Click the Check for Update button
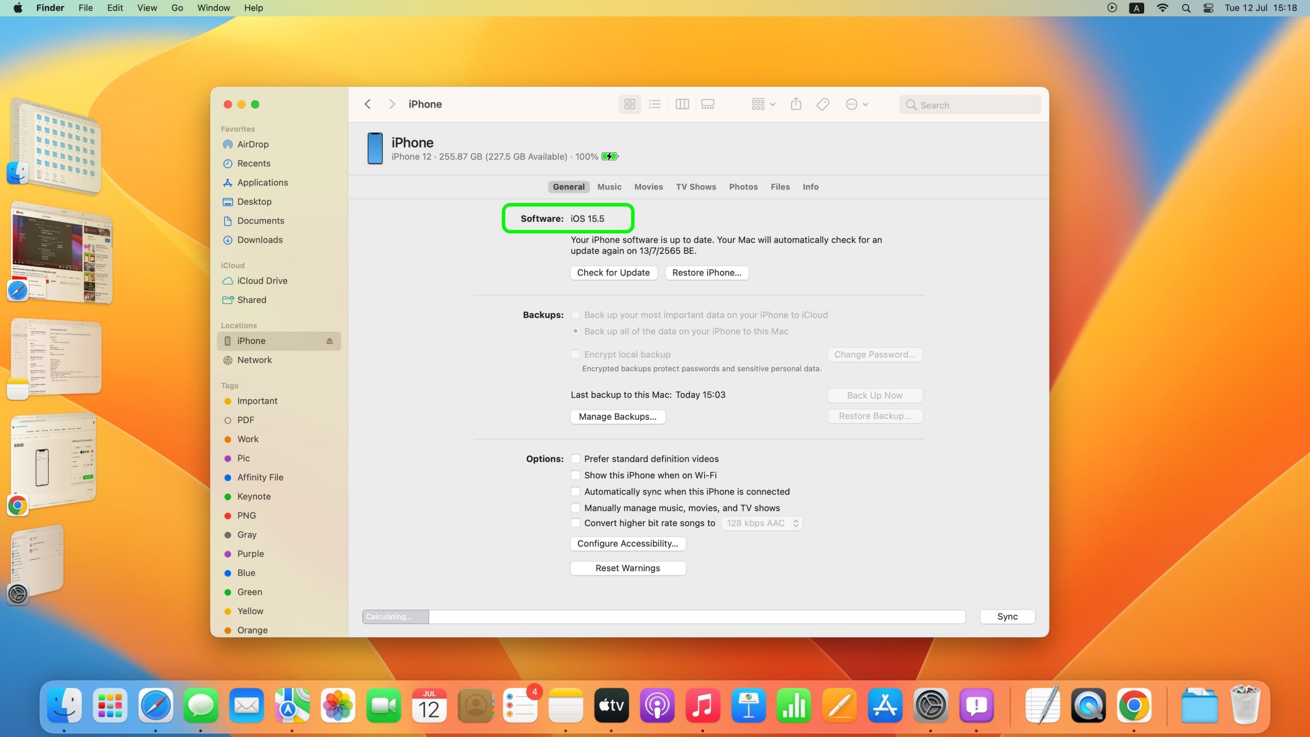The width and height of the screenshot is (1310, 737). (x=613, y=273)
